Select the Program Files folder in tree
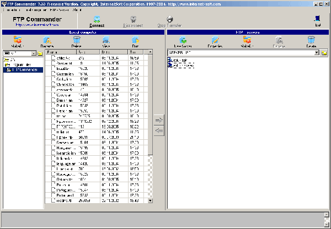 18,64
